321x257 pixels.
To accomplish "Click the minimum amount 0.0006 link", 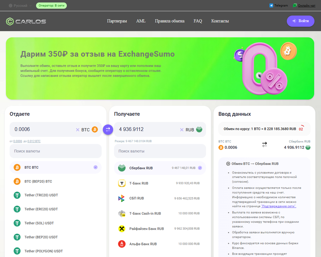I will point(18,141).
